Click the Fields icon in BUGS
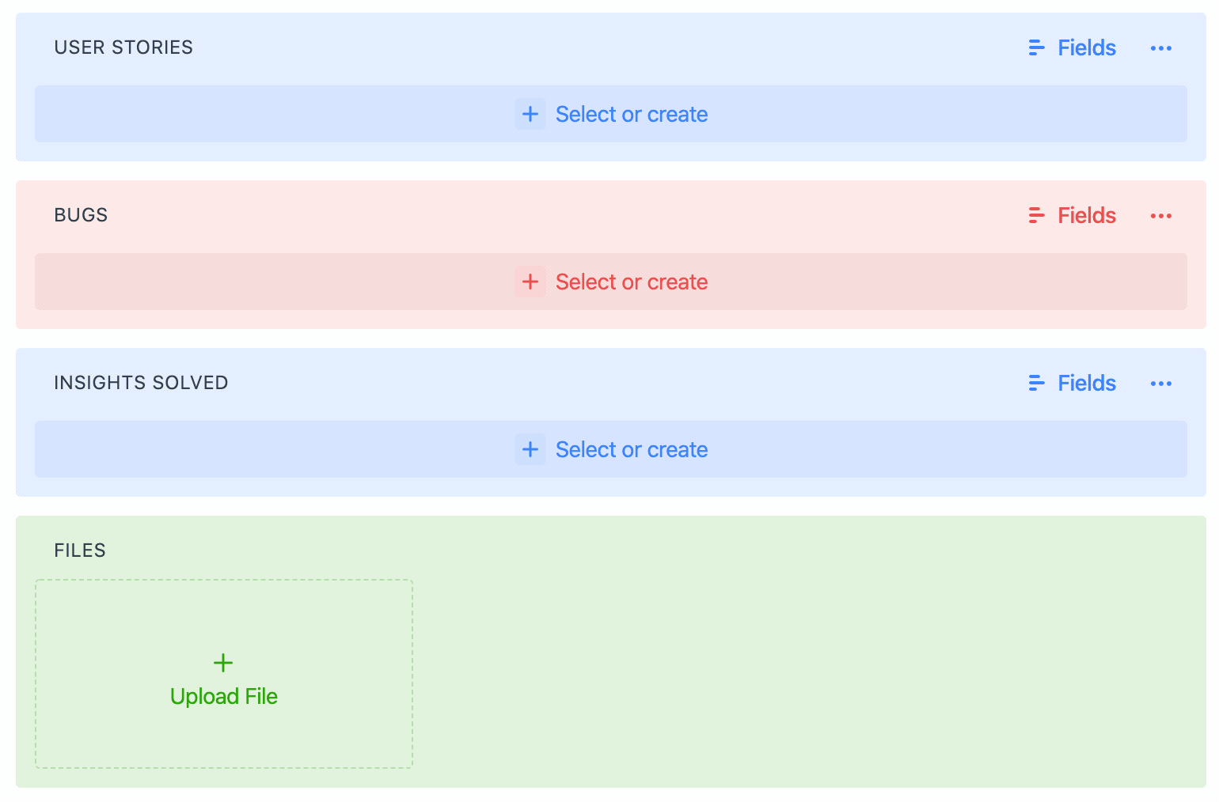 (1035, 215)
